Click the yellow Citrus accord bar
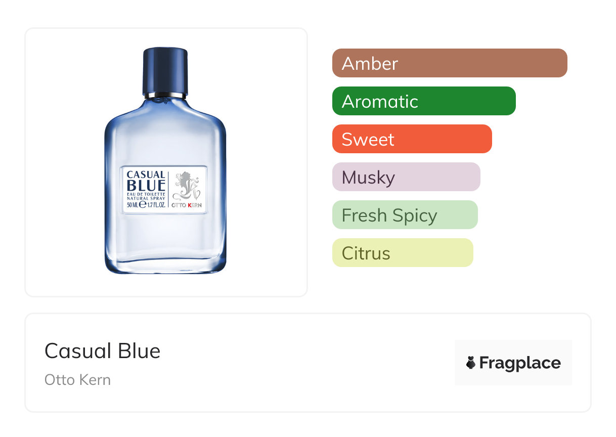Screen dimensions: 616x437 click(x=403, y=253)
